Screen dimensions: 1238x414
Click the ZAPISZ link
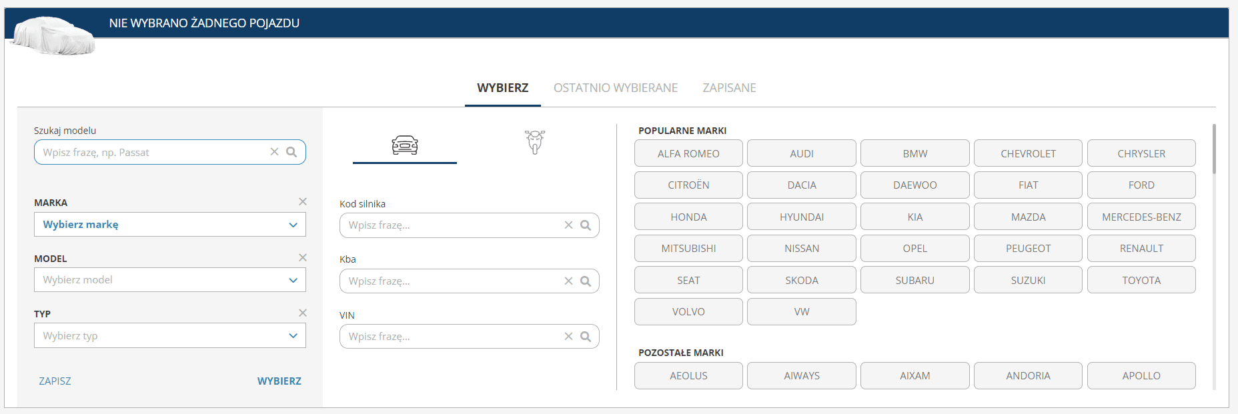(55, 381)
